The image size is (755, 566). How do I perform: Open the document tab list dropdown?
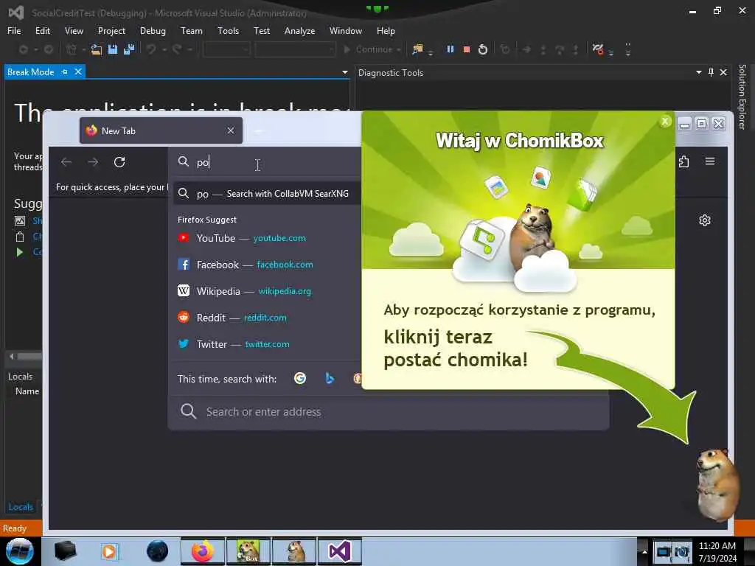pyautogui.click(x=345, y=72)
